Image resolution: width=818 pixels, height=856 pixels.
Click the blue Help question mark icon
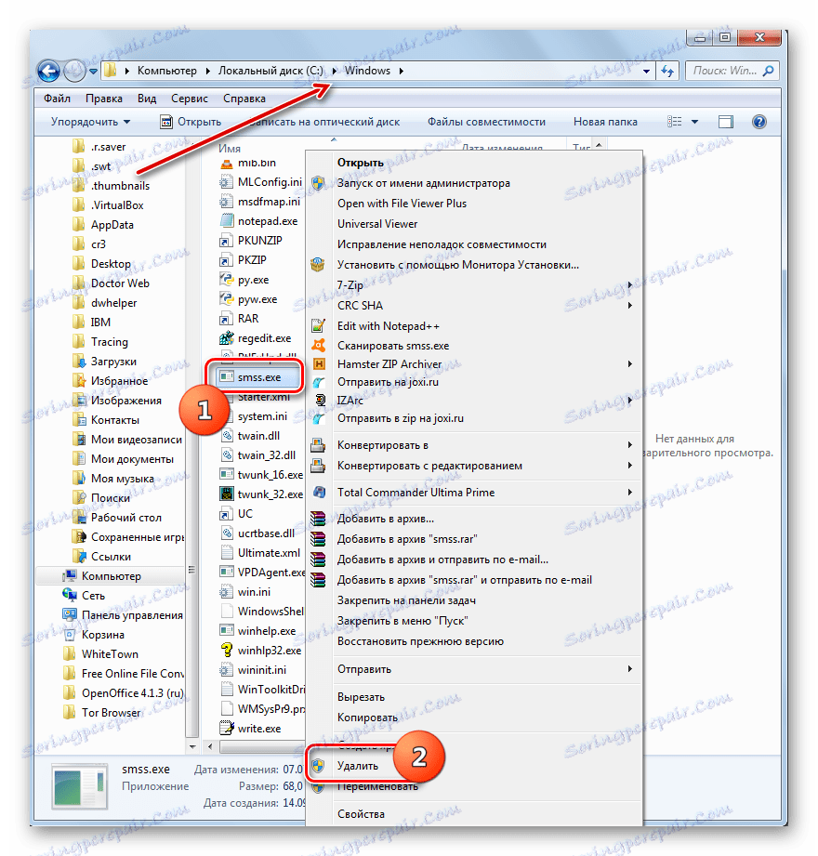[x=759, y=121]
